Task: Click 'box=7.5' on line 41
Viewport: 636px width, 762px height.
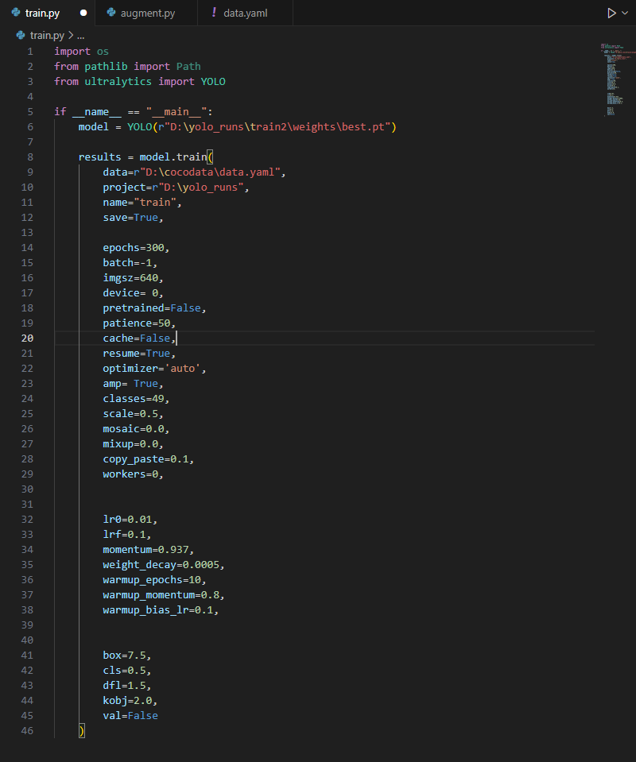Action: coord(124,656)
